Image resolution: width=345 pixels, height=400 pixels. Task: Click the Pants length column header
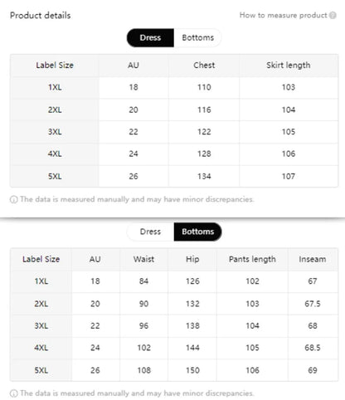[x=252, y=259]
